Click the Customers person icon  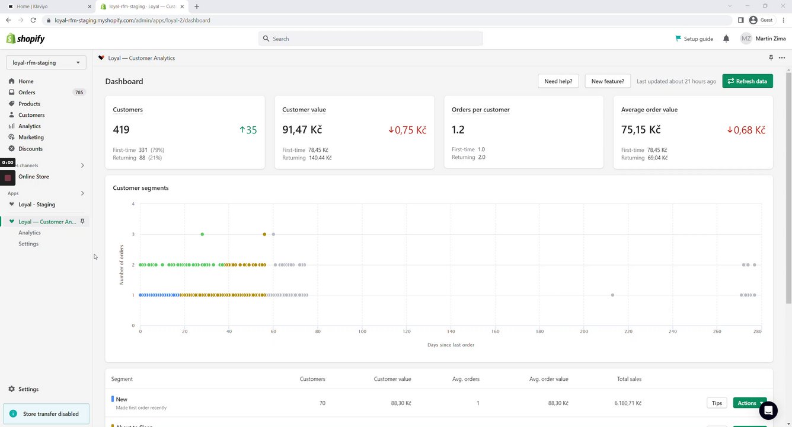[12, 115]
